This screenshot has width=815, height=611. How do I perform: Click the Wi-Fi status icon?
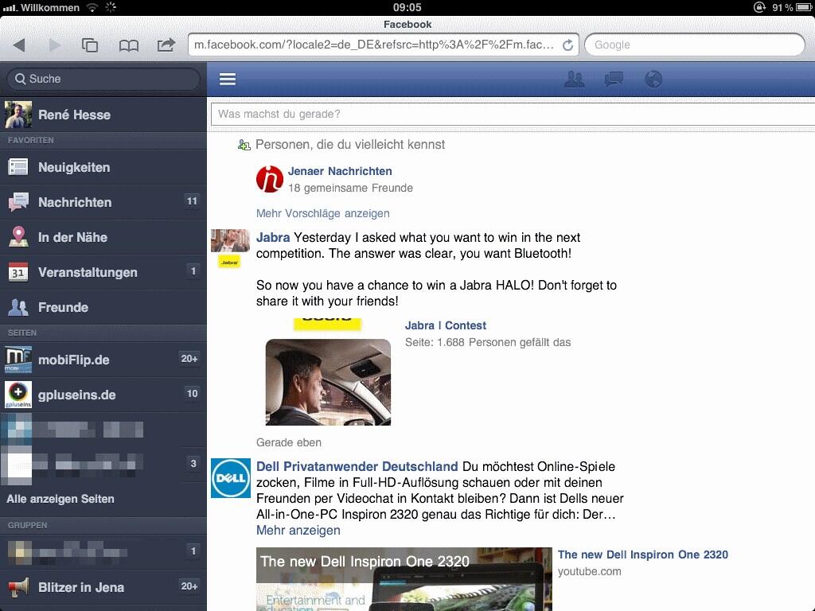pyautogui.click(x=92, y=7)
